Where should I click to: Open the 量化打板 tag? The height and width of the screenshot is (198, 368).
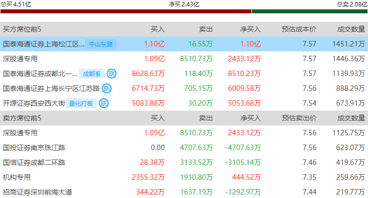click(x=81, y=104)
